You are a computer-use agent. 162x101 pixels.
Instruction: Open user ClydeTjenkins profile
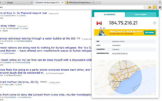coord(10,16)
